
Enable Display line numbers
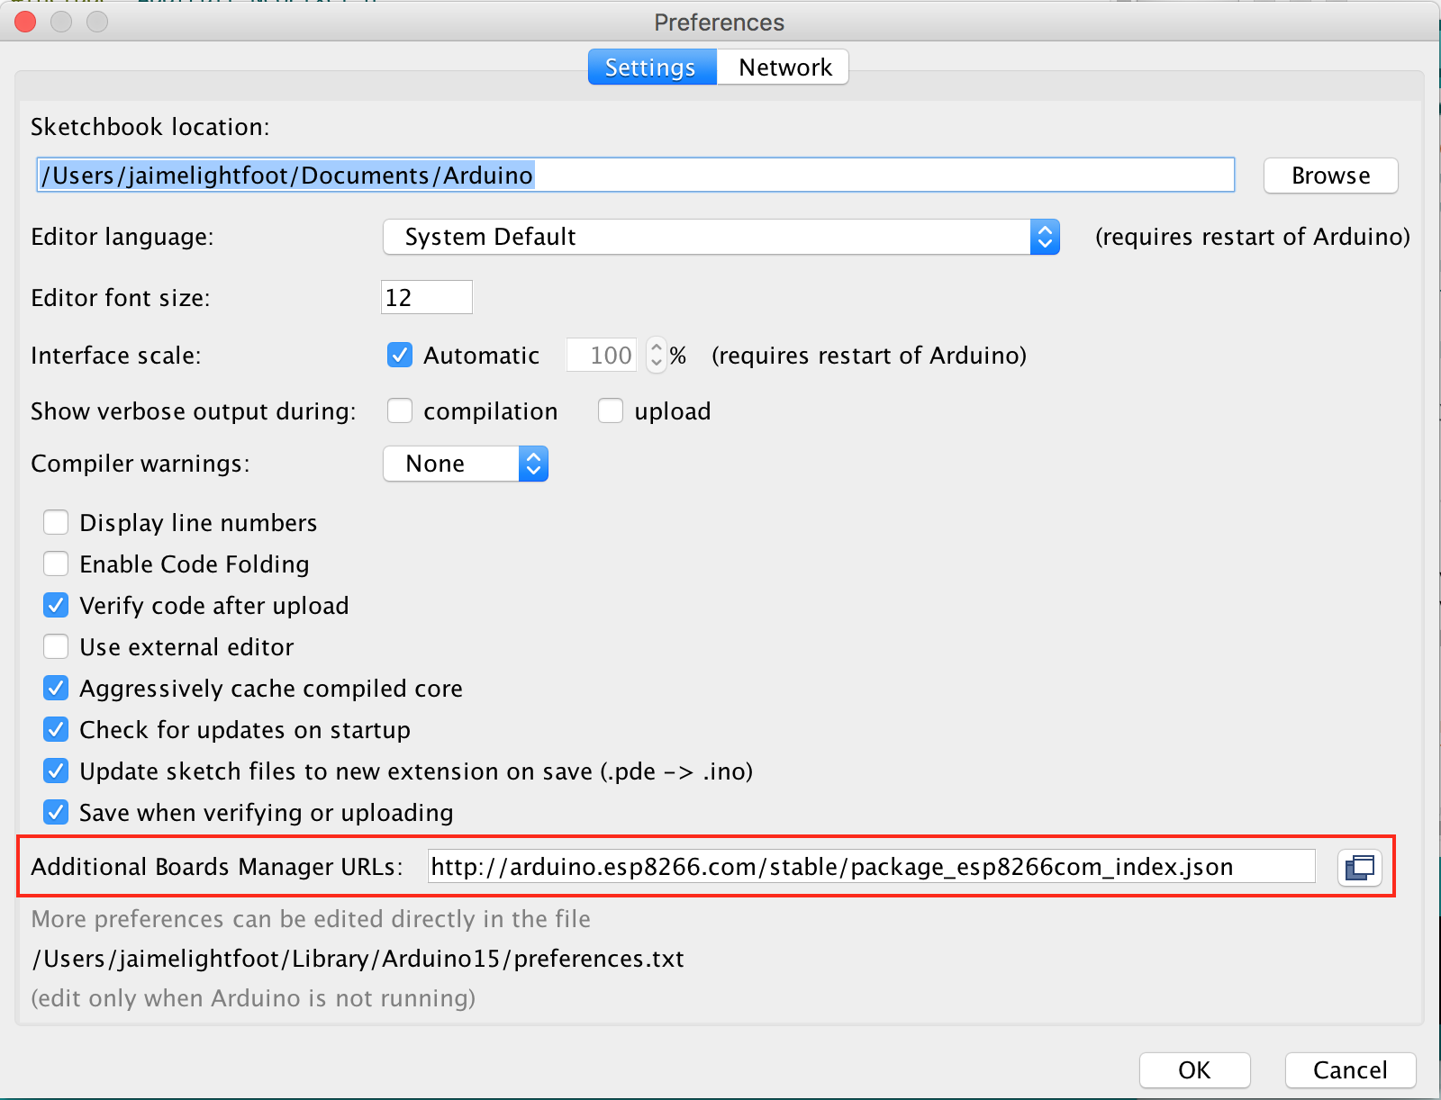click(x=56, y=522)
